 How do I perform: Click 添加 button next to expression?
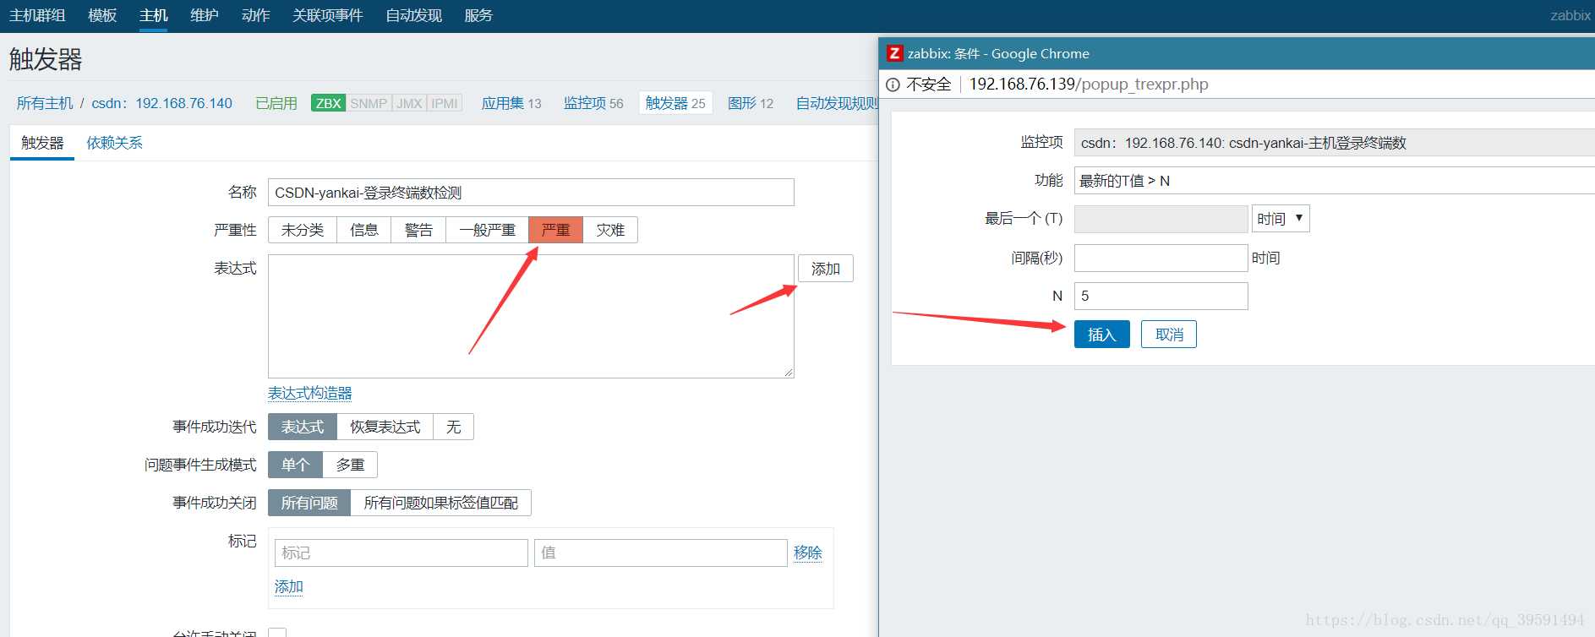(x=826, y=269)
